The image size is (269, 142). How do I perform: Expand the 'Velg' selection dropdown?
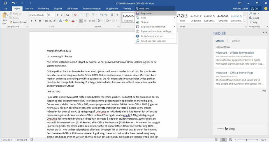click(x=255, y=22)
